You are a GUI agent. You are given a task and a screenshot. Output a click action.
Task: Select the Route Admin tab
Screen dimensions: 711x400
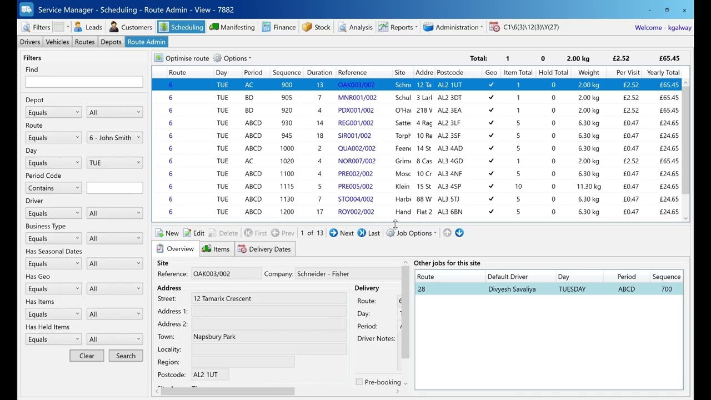point(146,42)
